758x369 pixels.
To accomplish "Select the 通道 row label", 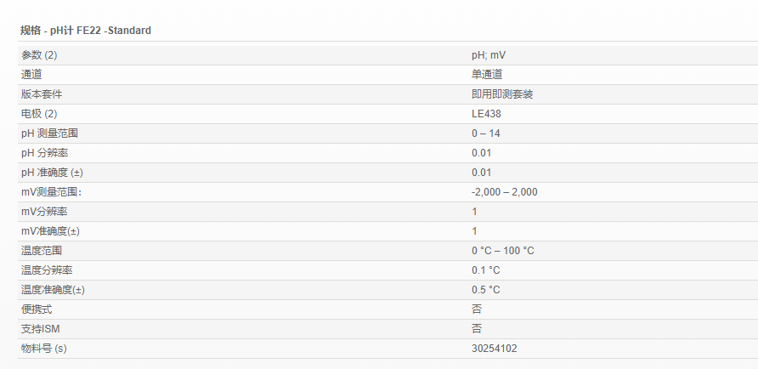I will (31, 75).
